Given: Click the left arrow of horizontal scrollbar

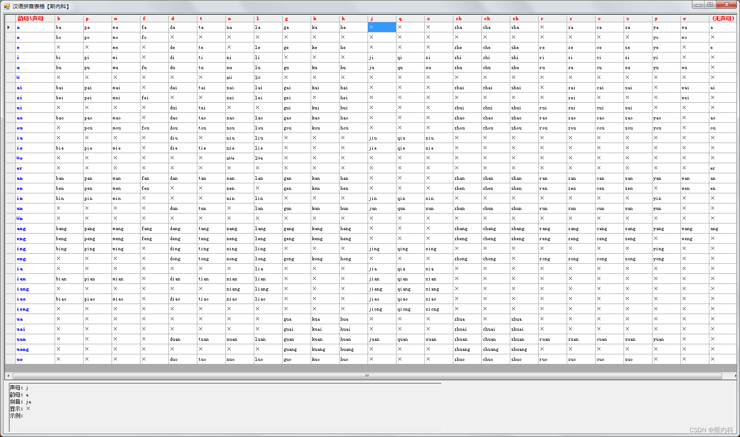Looking at the screenshot, I should pos(8,376).
